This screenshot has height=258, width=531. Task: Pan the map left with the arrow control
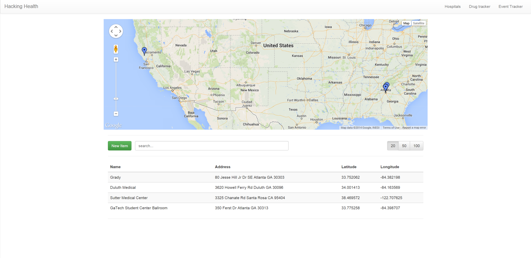pyautogui.click(x=112, y=31)
